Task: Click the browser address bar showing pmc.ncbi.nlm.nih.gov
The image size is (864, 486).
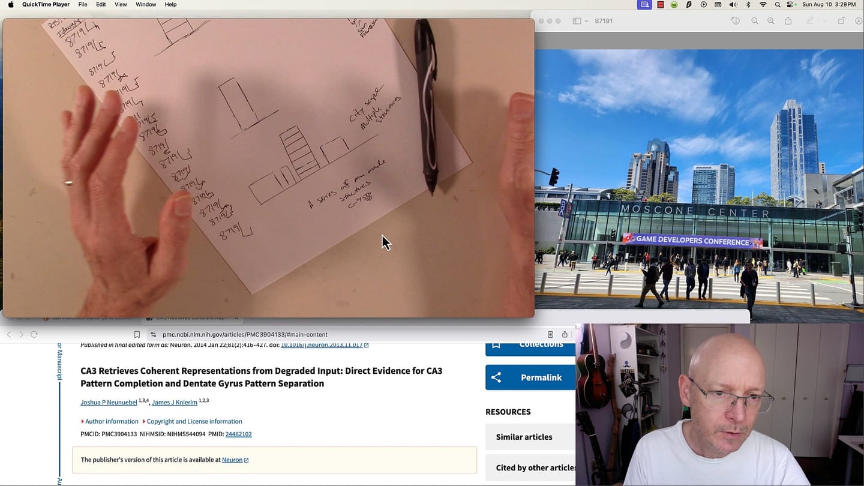Action: tap(245, 334)
